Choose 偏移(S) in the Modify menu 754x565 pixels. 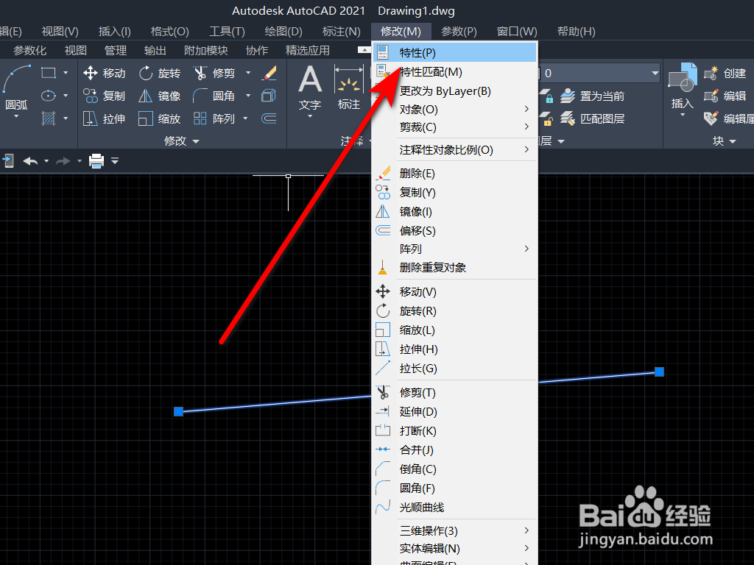pos(455,230)
